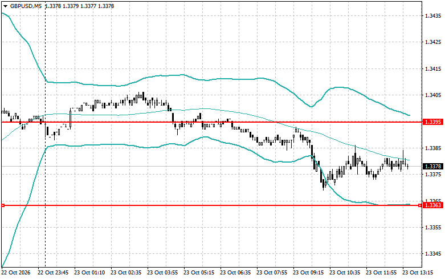Image resolution: width=445 pixels, height=279 pixels.
Task: Click the 1.3405 price axis label
Action: click(x=433, y=95)
